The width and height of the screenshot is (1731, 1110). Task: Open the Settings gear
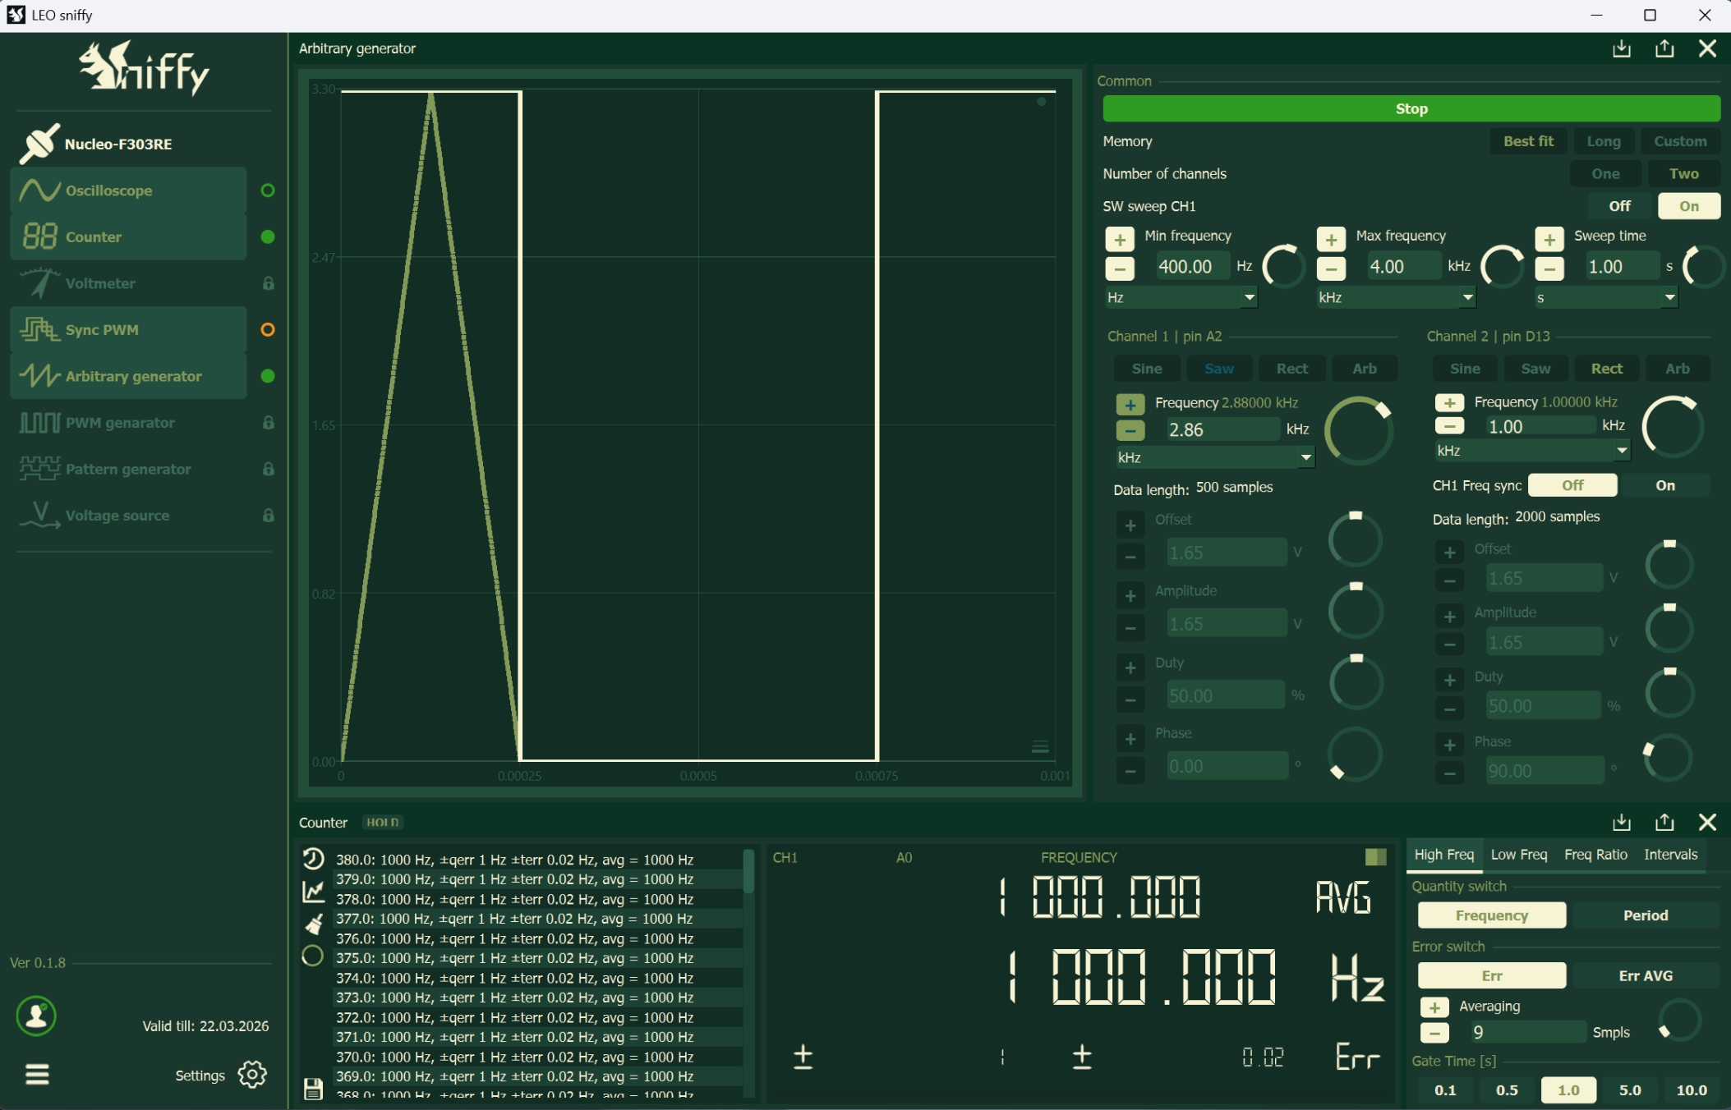(x=252, y=1075)
